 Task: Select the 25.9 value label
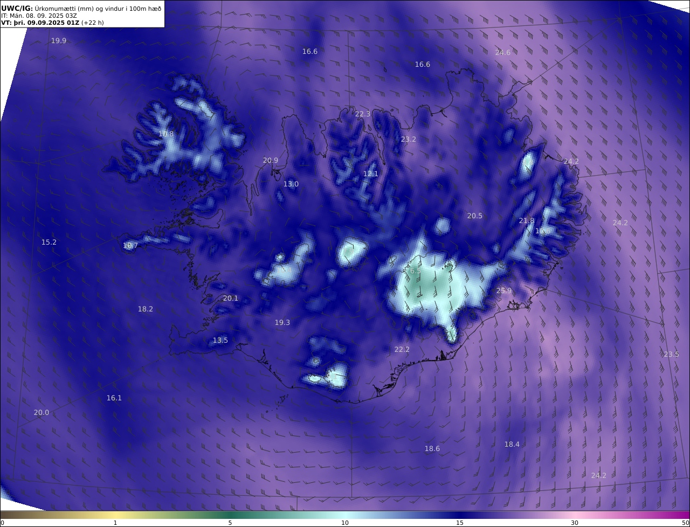pyautogui.click(x=504, y=291)
